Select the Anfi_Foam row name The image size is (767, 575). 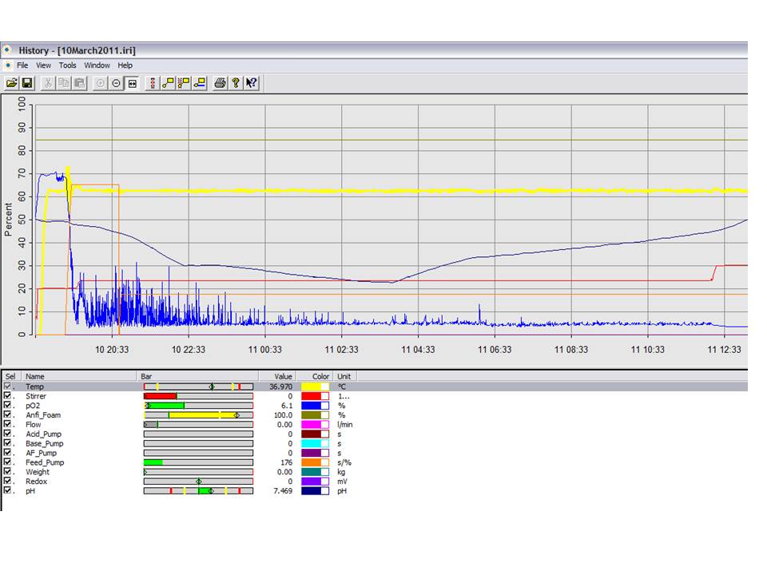pyautogui.click(x=43, y=415)
